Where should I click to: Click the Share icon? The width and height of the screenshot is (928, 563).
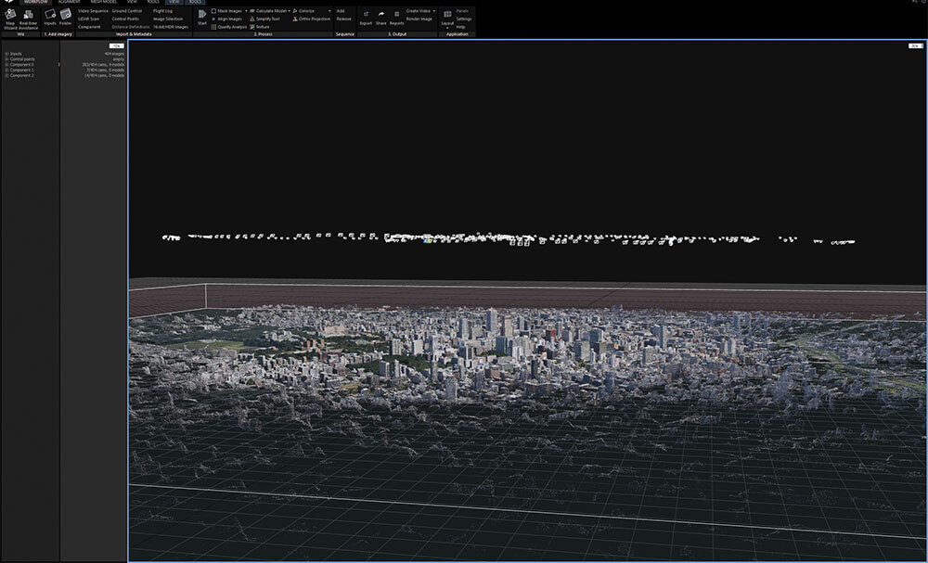381,15
